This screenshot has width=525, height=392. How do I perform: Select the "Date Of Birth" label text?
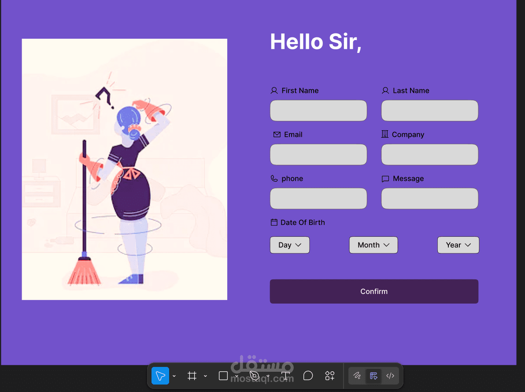coord(303,223)
